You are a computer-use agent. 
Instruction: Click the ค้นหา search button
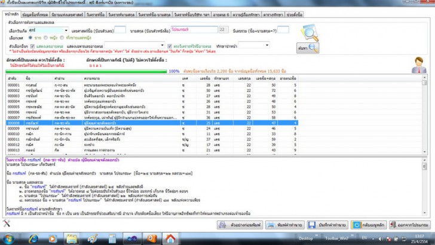point(308,48)
